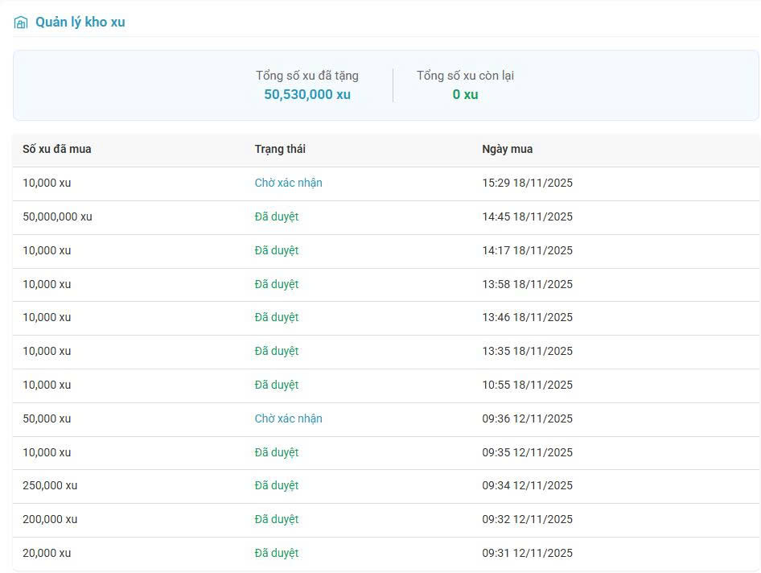Click the 20,000 xu purchase amount
This screenshot has width=761, height=573.
pyautogui.click(x=47, y=553)
